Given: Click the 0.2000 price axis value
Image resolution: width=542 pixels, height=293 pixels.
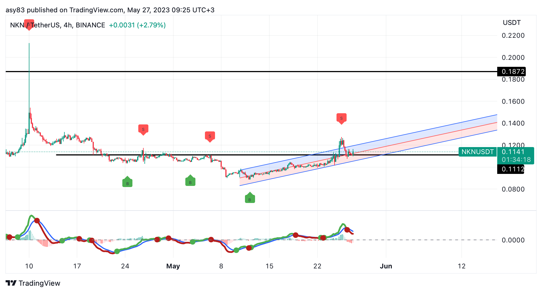Looking at the screenshot, I should (x=513, y=58).
